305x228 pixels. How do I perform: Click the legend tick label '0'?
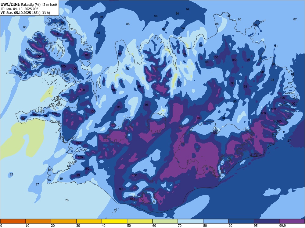[x=1, y=226]
